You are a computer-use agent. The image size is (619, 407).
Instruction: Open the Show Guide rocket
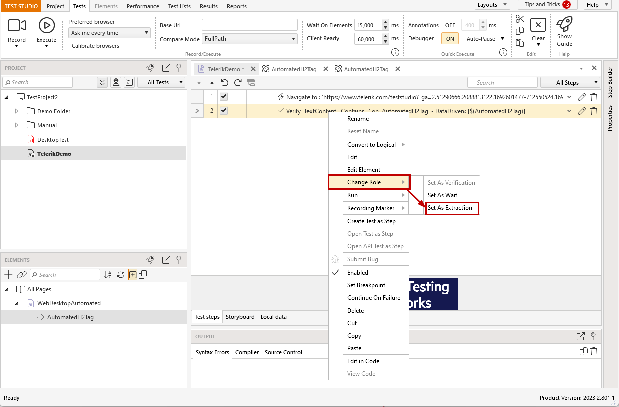point(564,24)
